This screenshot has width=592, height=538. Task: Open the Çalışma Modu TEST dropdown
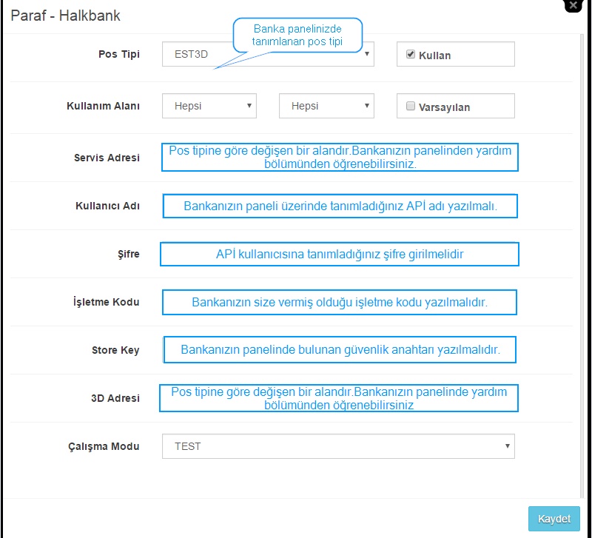click(x=338, y=446)
